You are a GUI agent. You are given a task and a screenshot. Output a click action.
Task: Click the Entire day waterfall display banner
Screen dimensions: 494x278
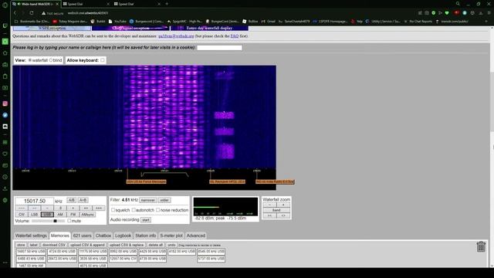coord(209,28)
